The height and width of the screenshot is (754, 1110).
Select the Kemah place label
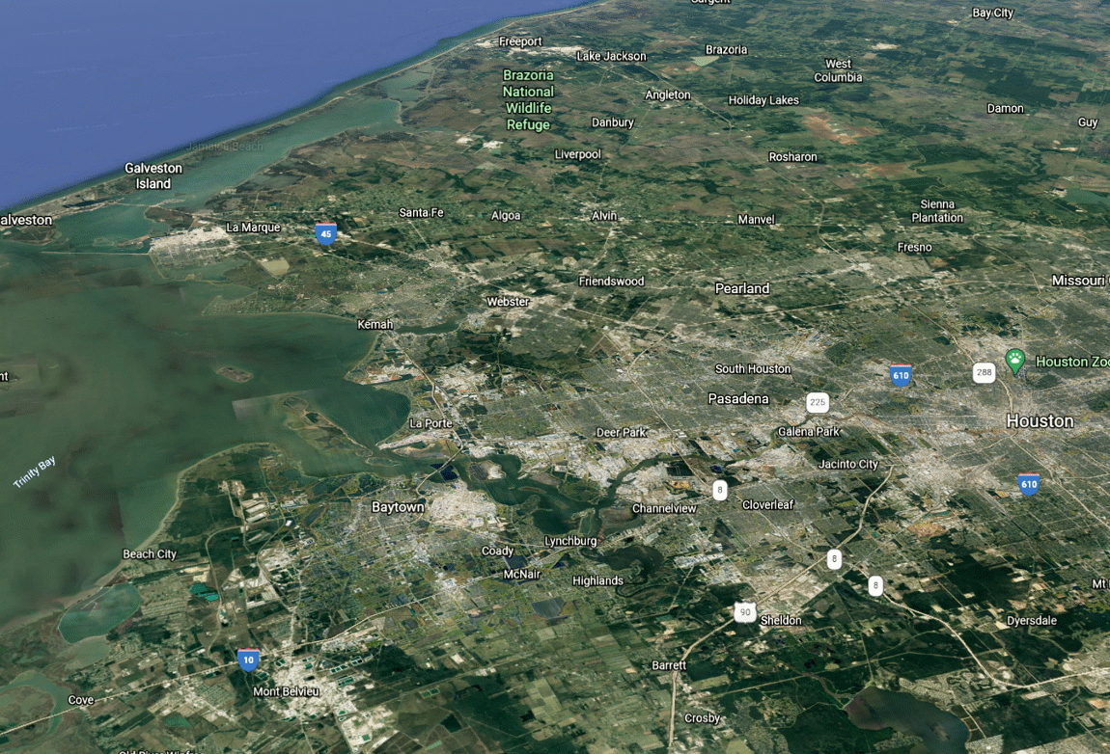click(x=375, y=325)
